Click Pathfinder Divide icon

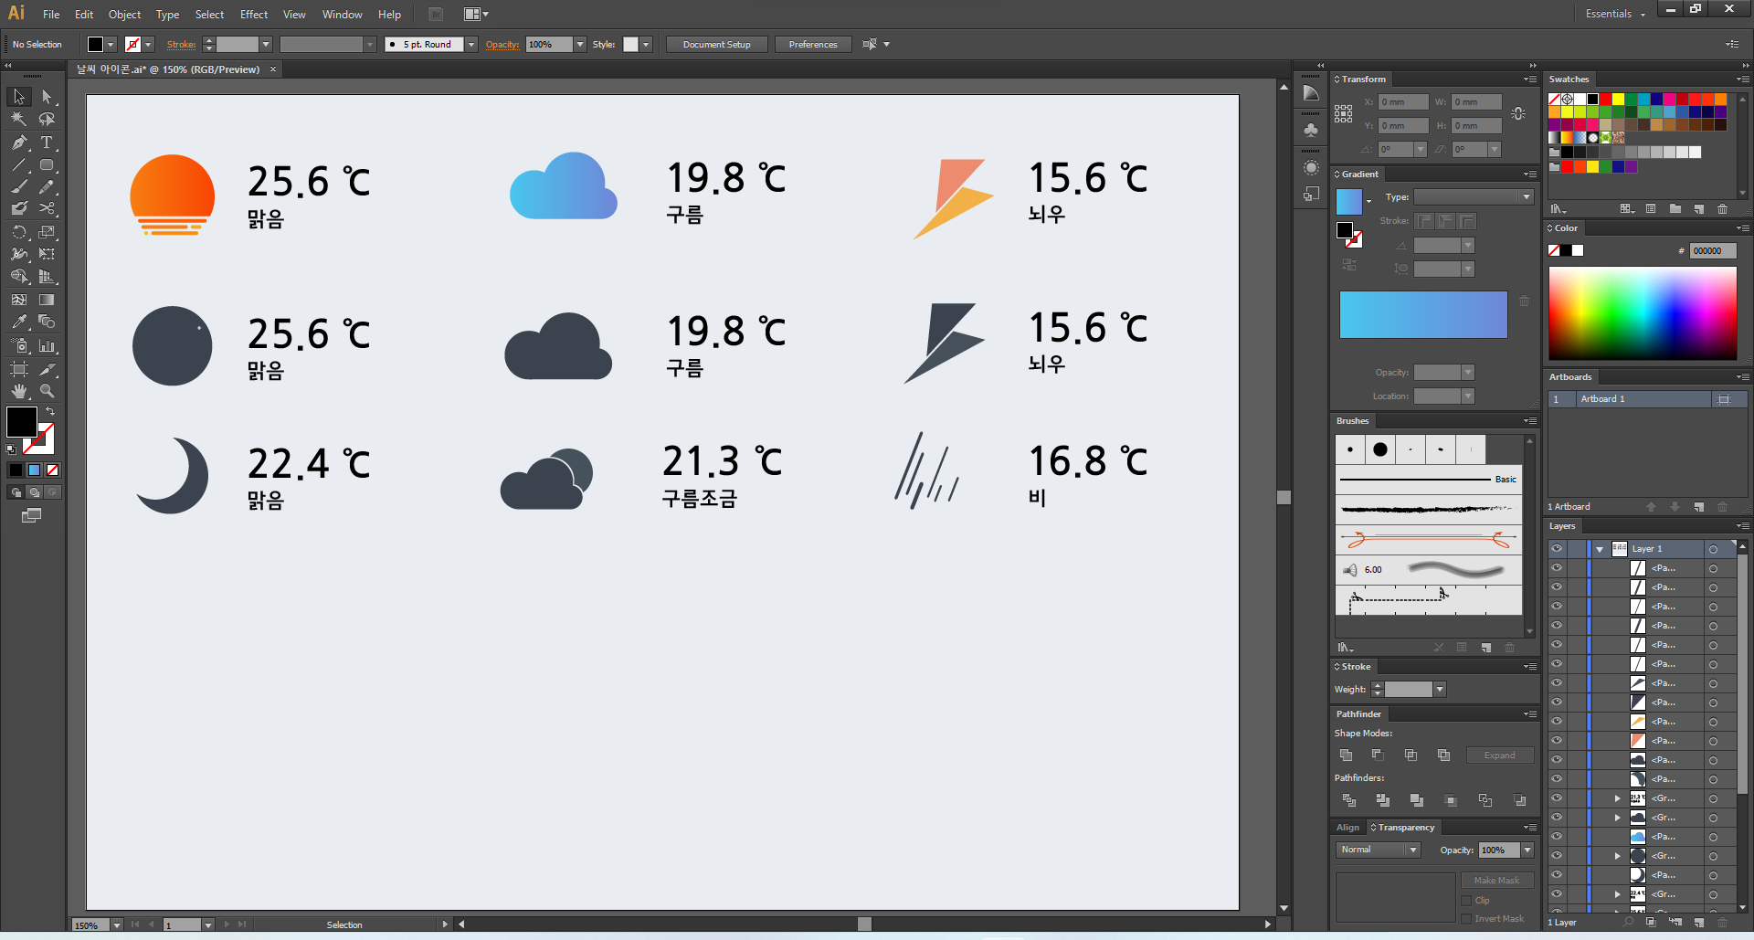pyautogui.click(x=1349, y=800)
